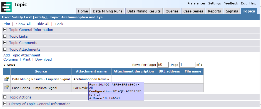Expand the Topic Actions section
The height and width of the screenshot is (109, 261).
(x=5, y=97)
